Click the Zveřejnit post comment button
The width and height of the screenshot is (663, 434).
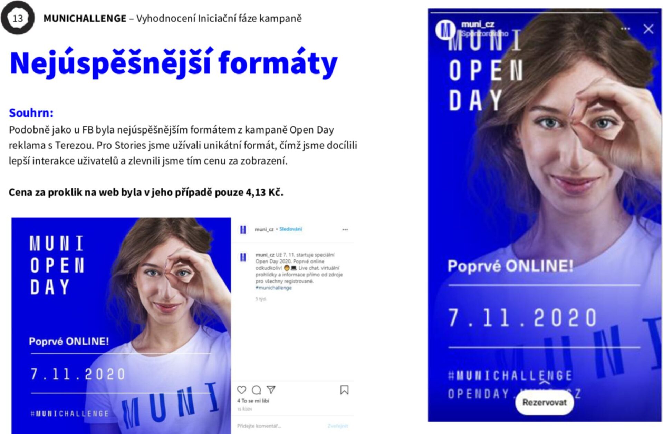338,426
